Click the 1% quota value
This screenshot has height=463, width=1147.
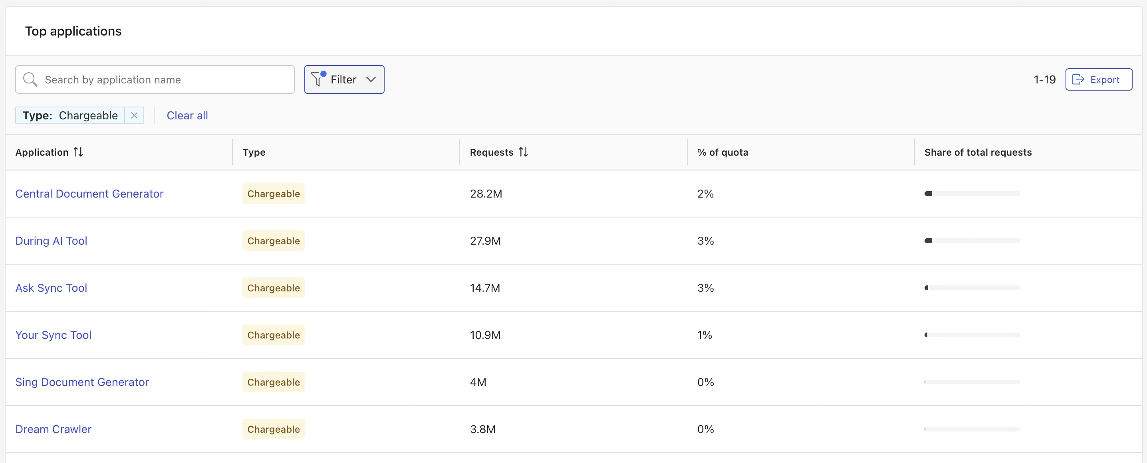click(x=704, y=335)
